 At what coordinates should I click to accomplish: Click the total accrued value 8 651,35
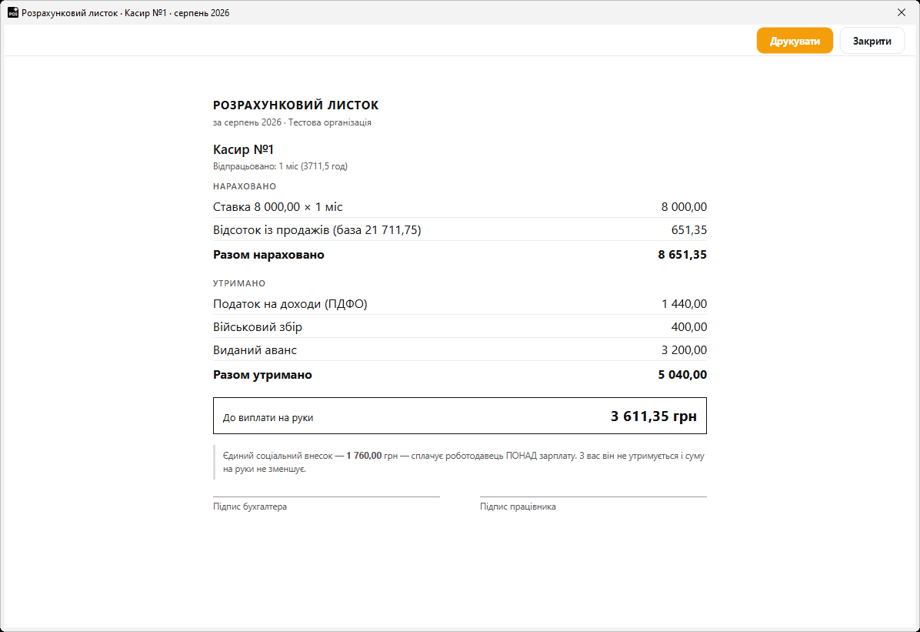(682, 254)
